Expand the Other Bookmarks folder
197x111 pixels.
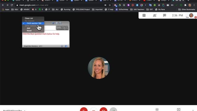(x=187, y=10)
